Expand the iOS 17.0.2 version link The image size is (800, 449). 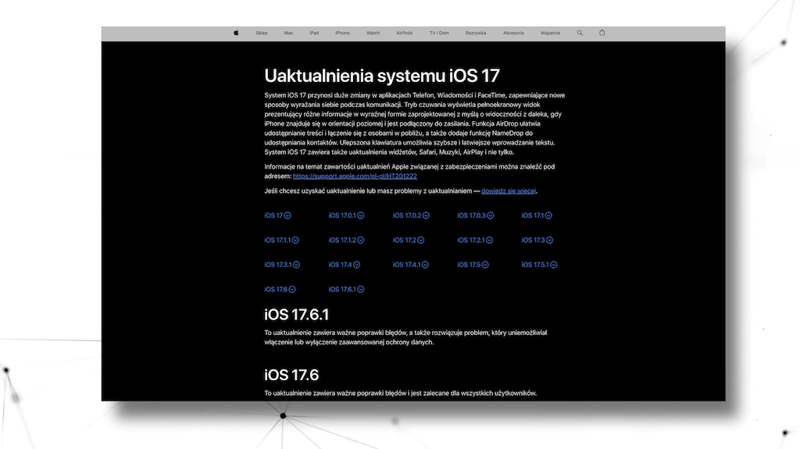click(x=411, y=216)
